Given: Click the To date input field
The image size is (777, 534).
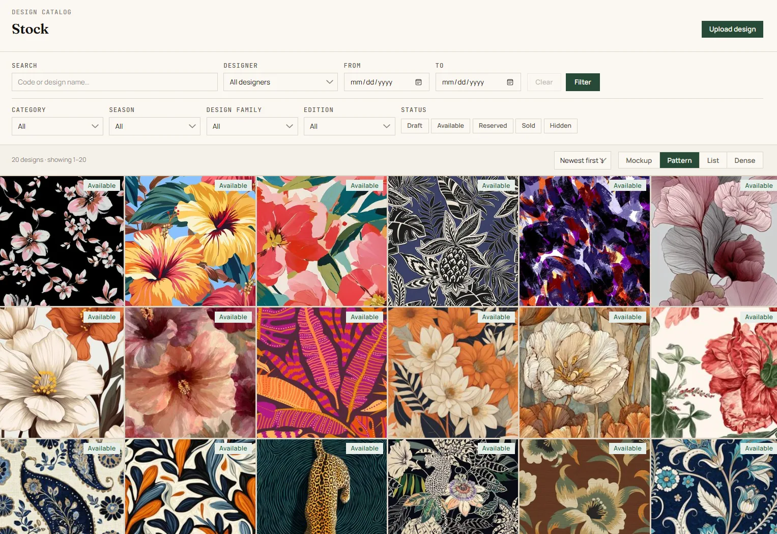Looking at the screenshot, I should point(478,82).
